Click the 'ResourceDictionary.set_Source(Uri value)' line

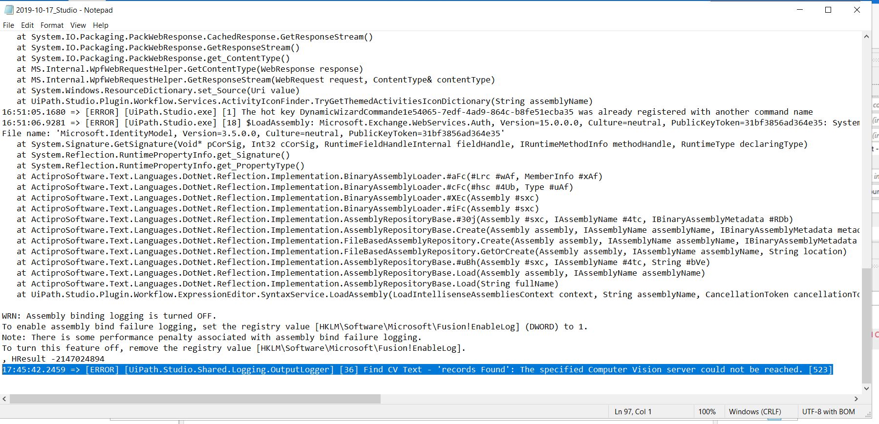pyautogui.click(x=158, y=91)
